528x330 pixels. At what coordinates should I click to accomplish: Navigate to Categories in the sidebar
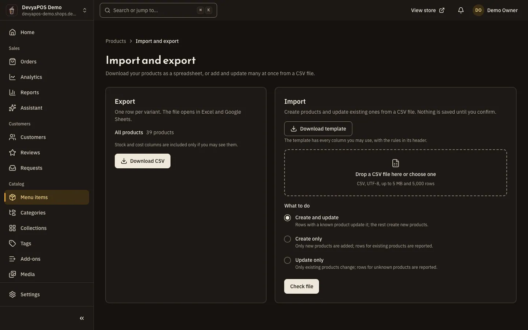tap(47, 213)
